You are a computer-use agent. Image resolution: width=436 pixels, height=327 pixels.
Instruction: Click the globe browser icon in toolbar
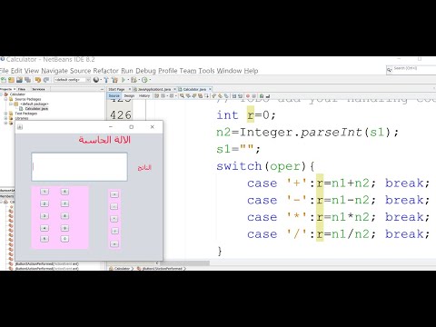(96, 80)
